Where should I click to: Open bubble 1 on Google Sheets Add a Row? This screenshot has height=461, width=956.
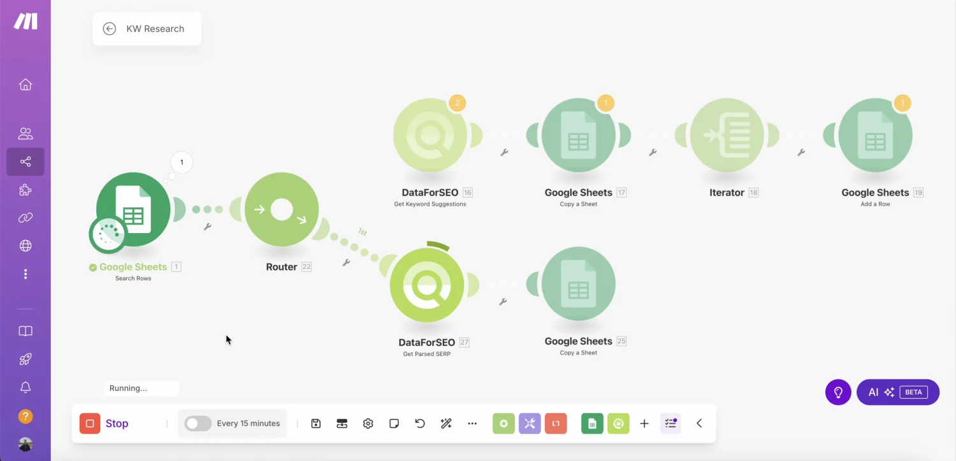(902, 103)
